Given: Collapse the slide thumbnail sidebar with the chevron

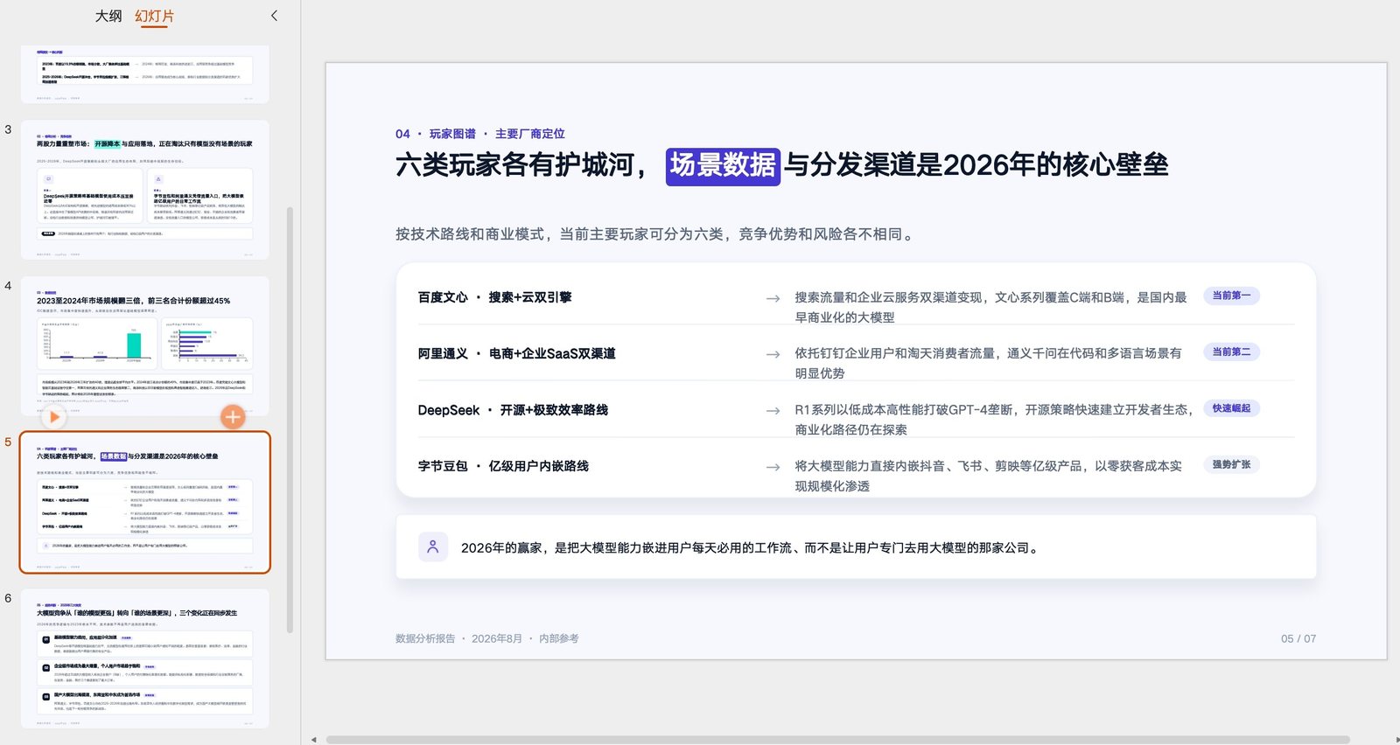Looking at the screenshot, I should click(274, 16).
